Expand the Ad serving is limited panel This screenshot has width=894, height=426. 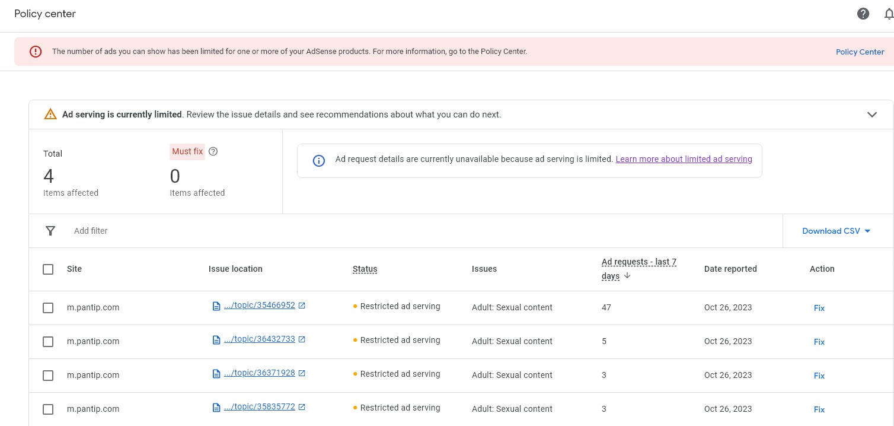coord(871,115)
